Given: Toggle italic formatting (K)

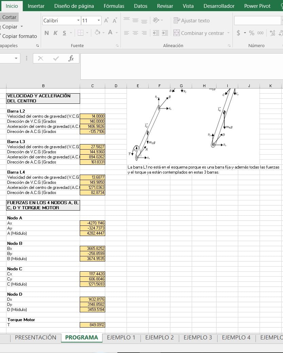Looking at the screenshot, I should 55,33.
